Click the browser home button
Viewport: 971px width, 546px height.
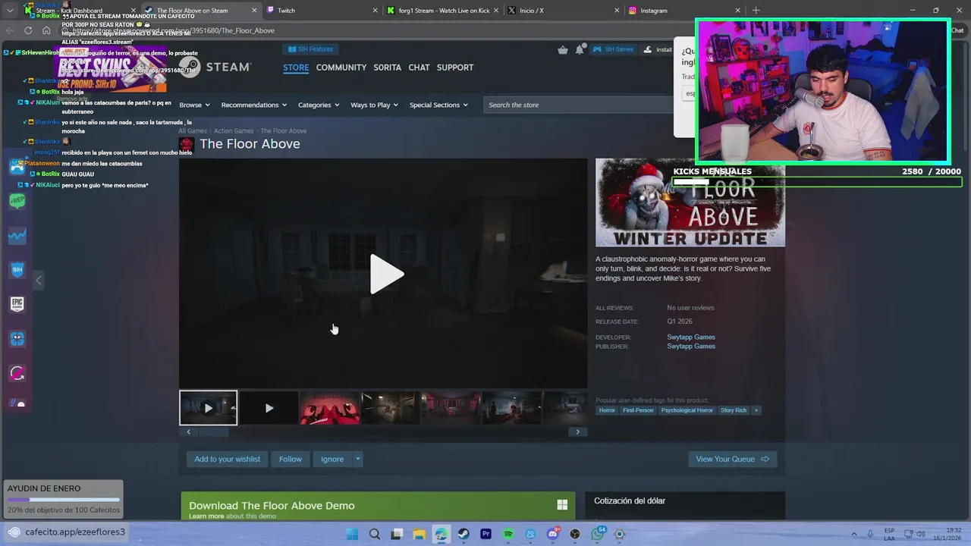click(x=46, y=30)
